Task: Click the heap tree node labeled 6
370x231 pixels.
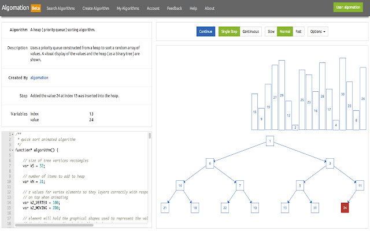Action: [x=210, y=164]
